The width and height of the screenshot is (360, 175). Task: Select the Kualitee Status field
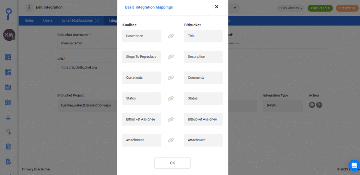[141, 98]
